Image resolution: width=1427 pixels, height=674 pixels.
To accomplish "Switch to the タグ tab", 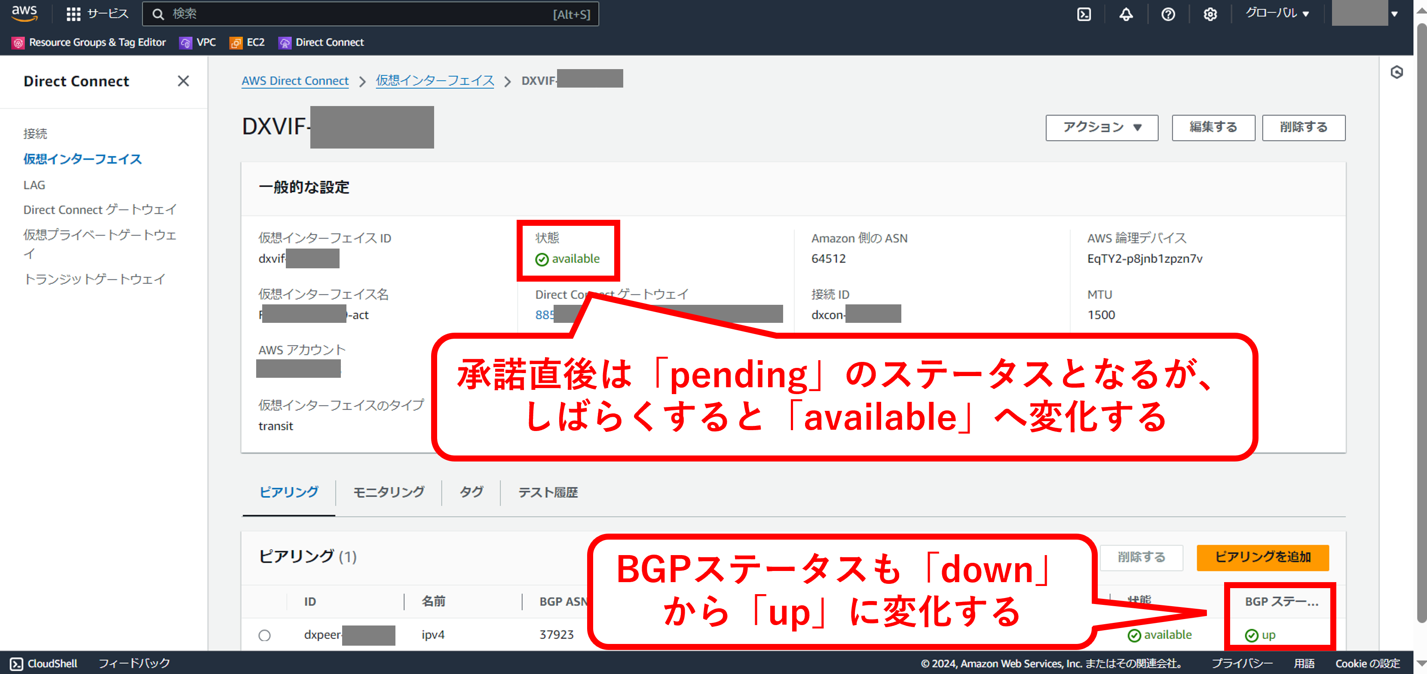I will click(472, 492).
